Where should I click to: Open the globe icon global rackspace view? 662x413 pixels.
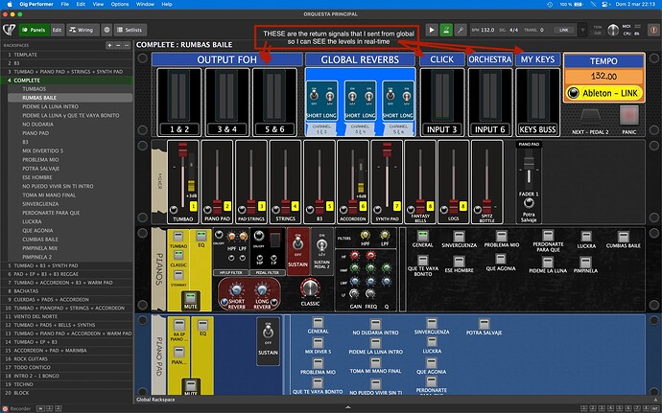pos(106,30)
